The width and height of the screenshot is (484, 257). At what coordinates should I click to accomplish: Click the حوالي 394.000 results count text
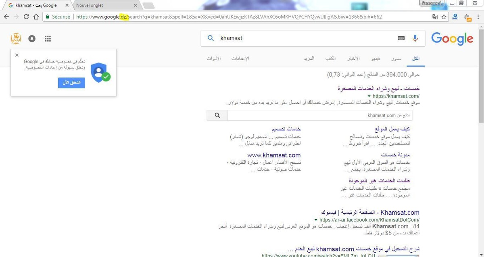(373, 75)
